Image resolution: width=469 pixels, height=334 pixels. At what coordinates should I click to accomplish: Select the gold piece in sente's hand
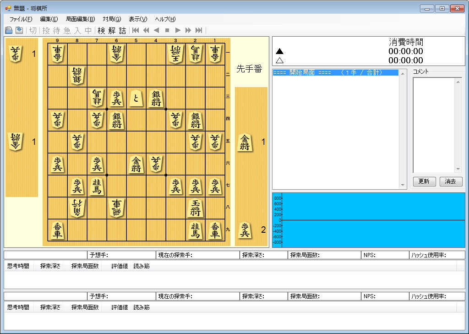click(245, 142)
